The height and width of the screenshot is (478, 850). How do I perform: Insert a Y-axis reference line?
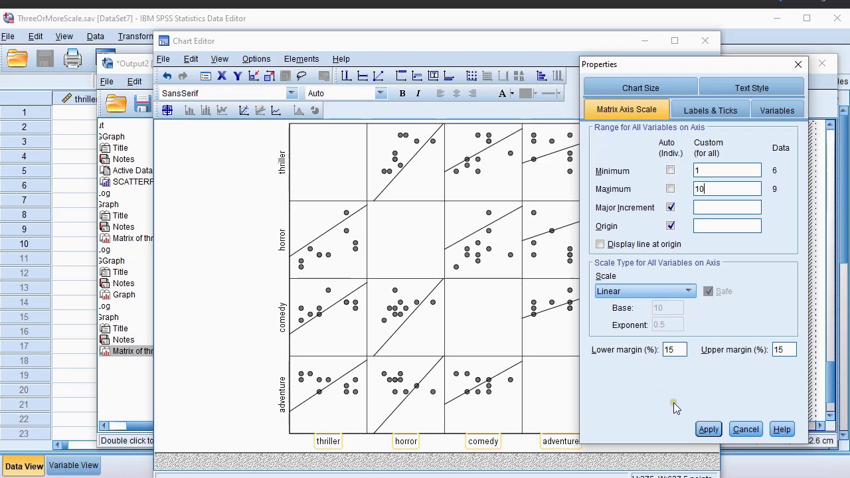pos(363,76)
